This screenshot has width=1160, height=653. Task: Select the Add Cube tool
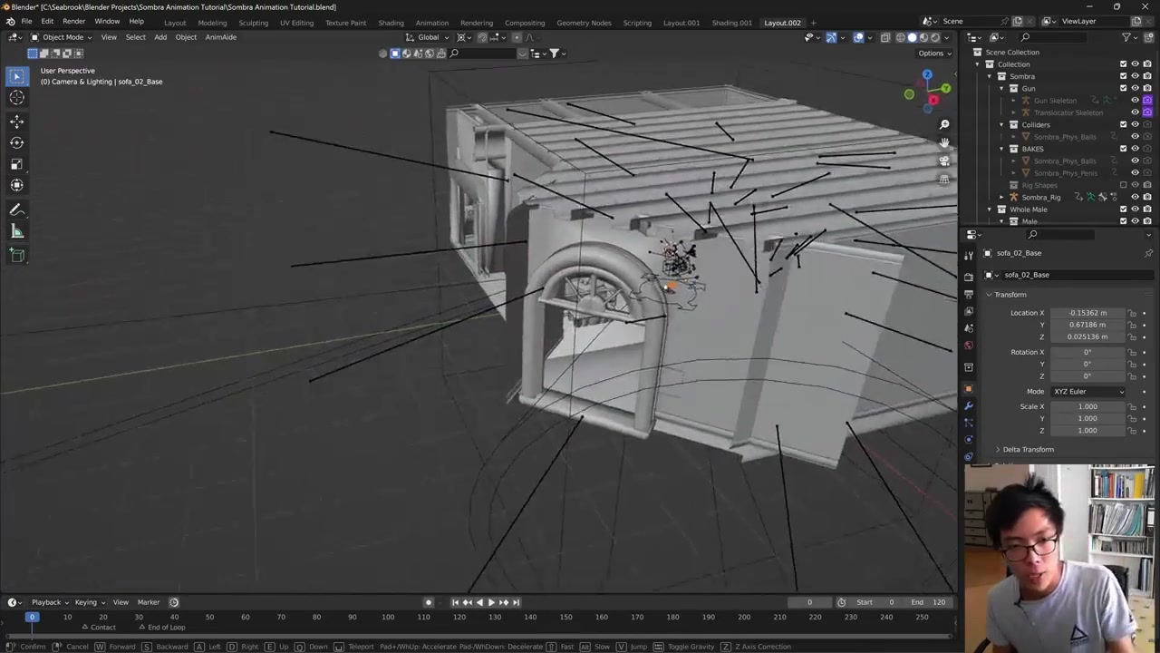click(16, 256)
